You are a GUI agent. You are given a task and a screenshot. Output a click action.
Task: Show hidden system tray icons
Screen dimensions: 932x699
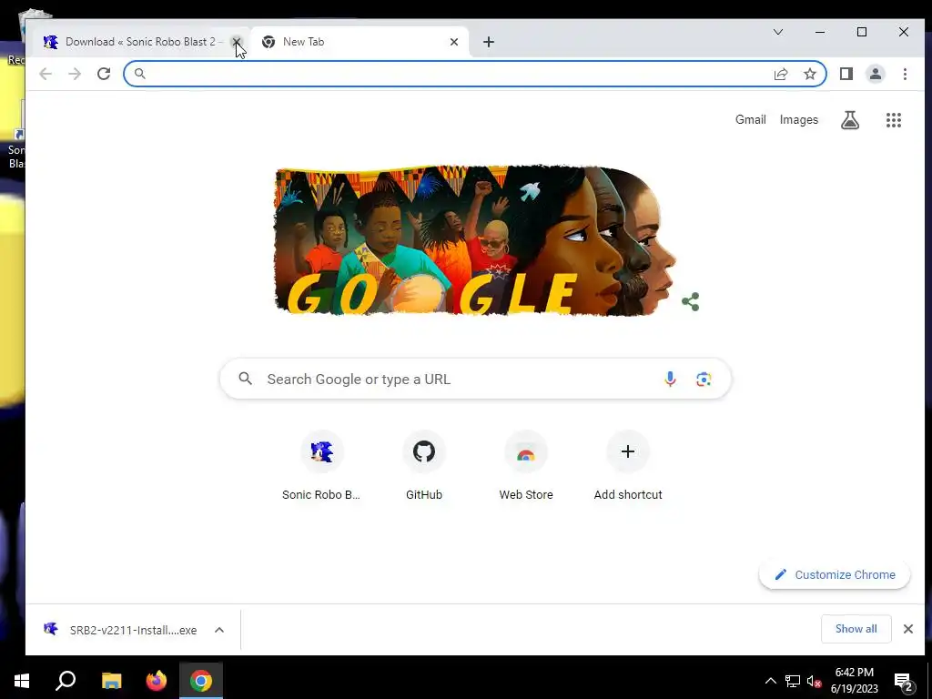tap(770, 681)
